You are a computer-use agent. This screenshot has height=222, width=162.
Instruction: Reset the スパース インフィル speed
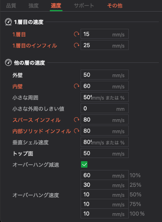click(x=77, y=120)
